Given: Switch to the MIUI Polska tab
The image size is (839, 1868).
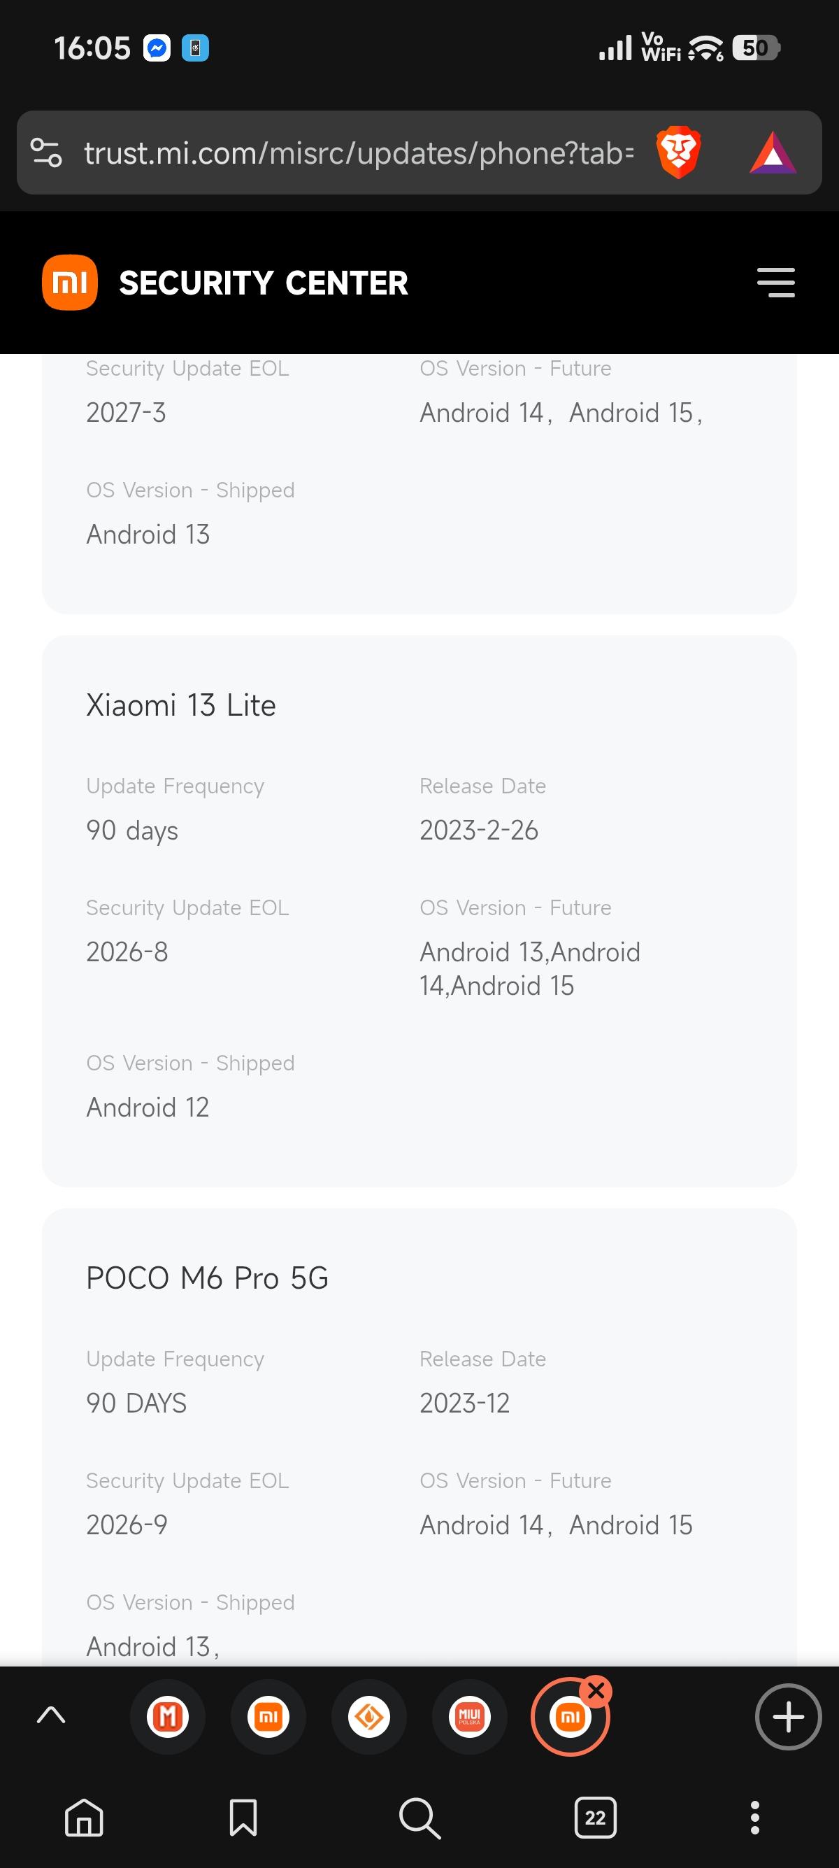Looking at the screenshot, I should pyautogui.click(x=470, y=1716).
